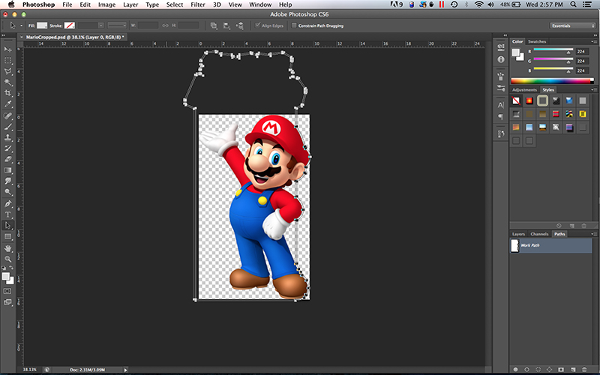Select the Crop tool
Image resolution: width=600 pixels, height=375 pixels.
7,93
